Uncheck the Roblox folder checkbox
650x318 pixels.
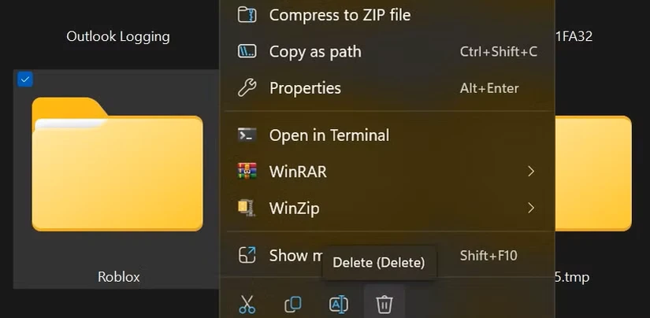[25, 79]
